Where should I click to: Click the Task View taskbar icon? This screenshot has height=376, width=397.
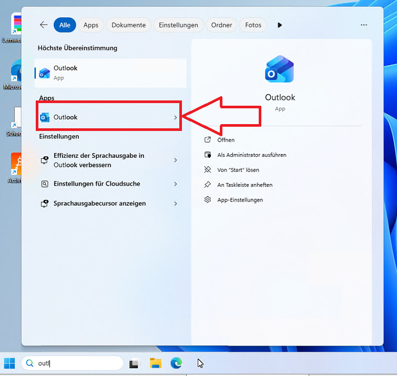click(x=135, y=363)
